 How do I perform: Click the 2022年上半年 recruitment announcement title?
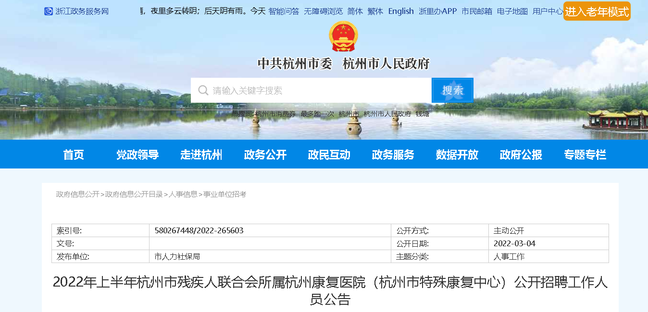[x=330, y=291]
